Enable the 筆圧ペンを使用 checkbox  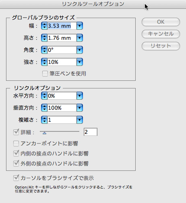coord(45,74)
